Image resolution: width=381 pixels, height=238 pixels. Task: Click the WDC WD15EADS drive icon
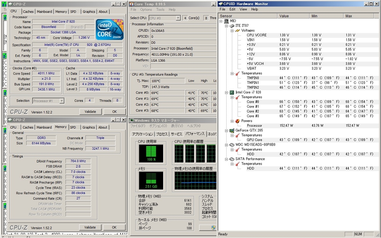[232, 145]
